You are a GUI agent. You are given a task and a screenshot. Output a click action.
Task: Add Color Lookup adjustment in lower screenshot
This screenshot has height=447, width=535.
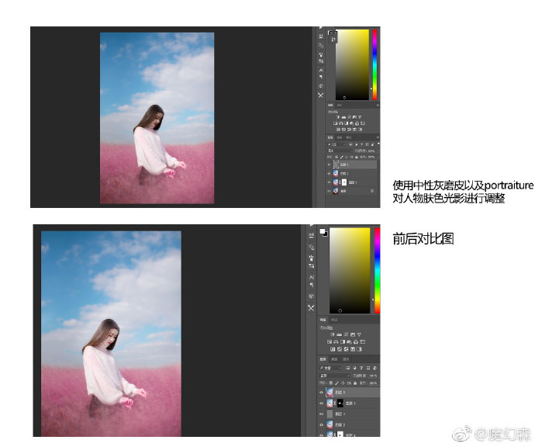[x=362, y=341]
